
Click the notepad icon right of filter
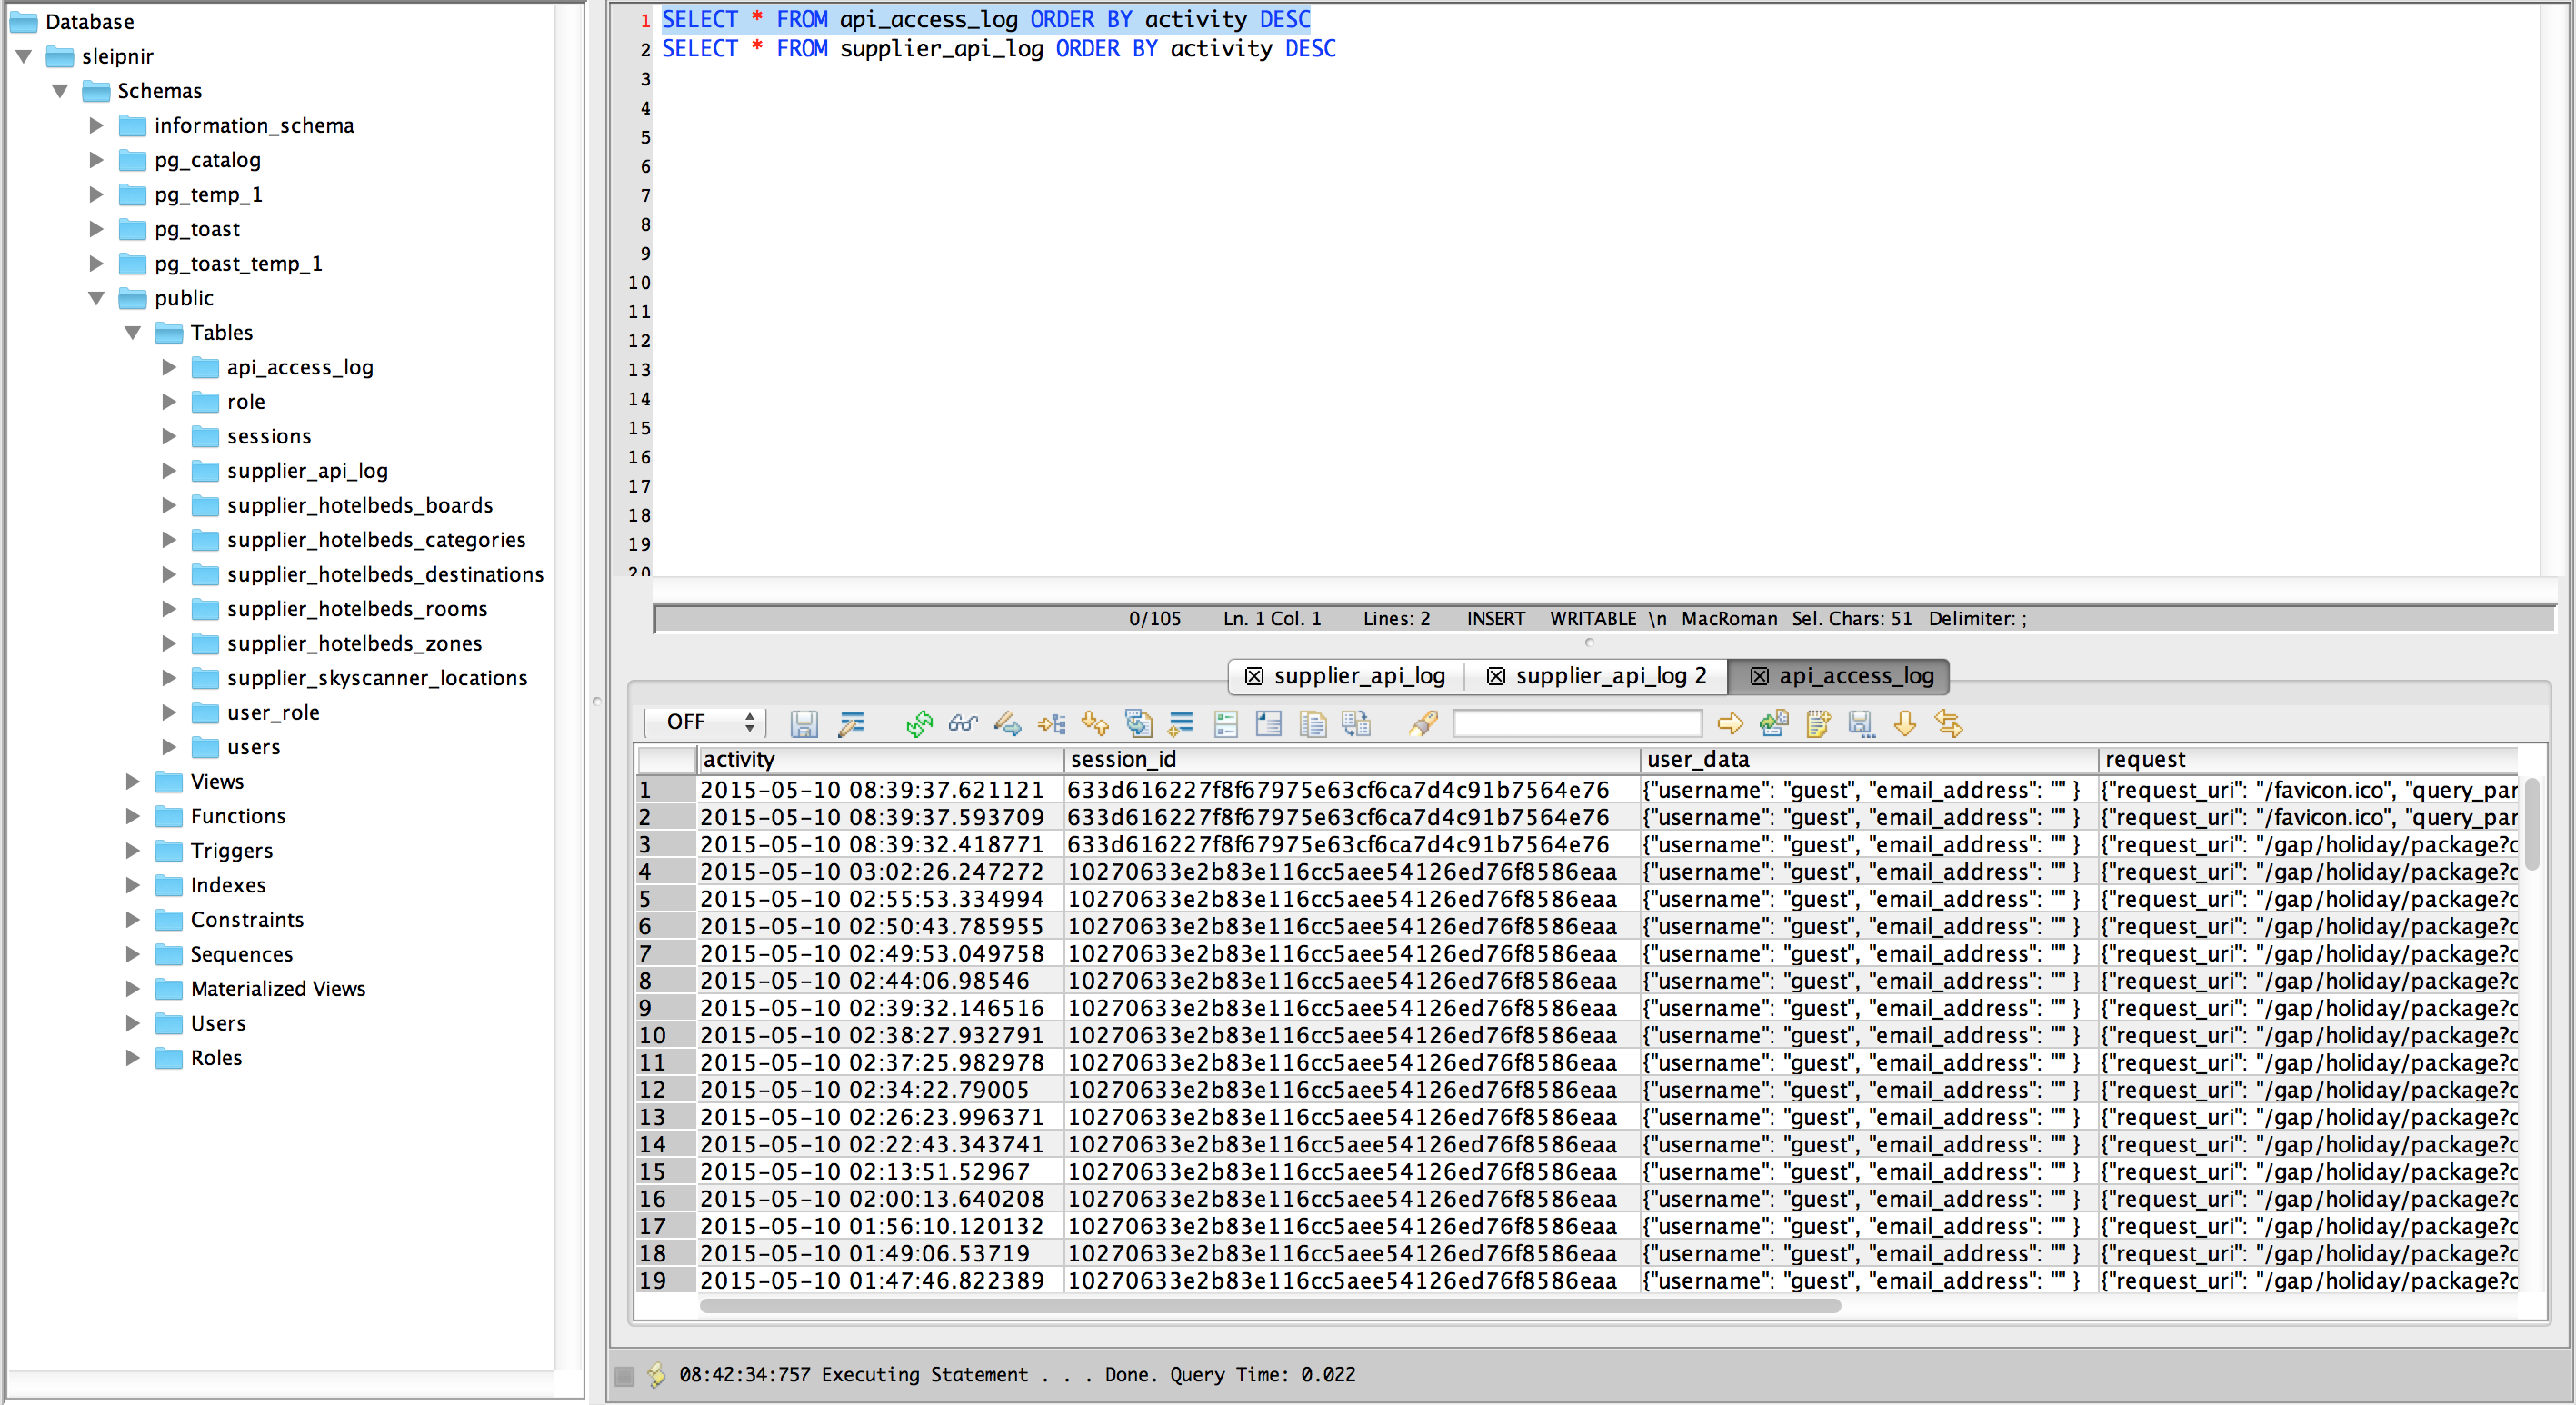point(1817,723)
